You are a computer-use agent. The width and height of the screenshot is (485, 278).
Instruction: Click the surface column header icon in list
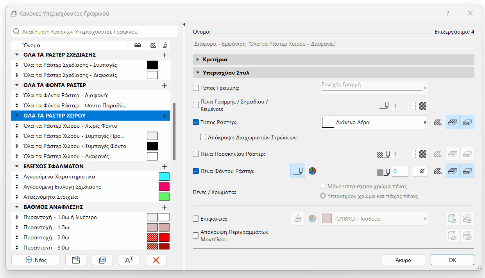point(165,45)
